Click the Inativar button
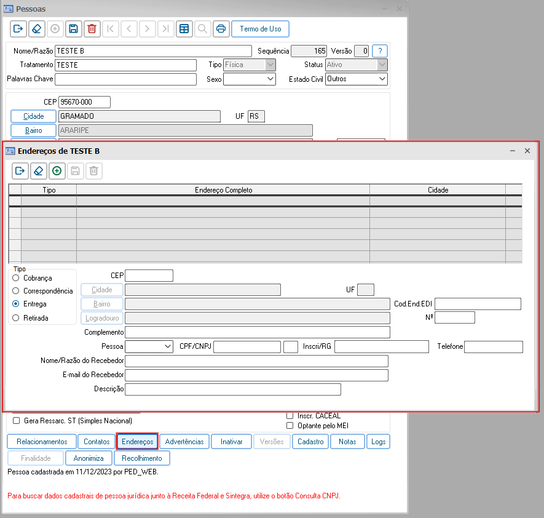This screenshot has width=544, height=518. [x=231, y=442]
